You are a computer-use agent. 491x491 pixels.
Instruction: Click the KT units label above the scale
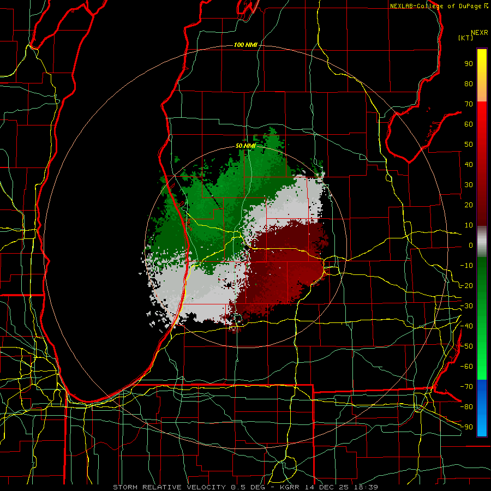point(466,38)
